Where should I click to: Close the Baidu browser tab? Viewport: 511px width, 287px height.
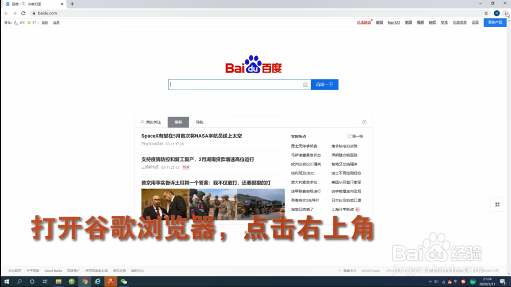point(62,4)
